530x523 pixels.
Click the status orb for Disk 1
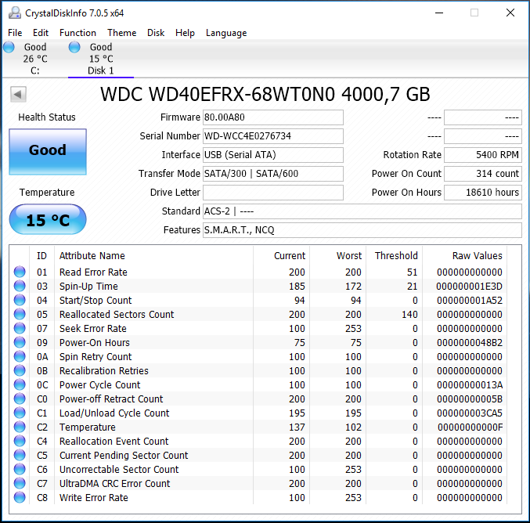[x=74, y=47]
